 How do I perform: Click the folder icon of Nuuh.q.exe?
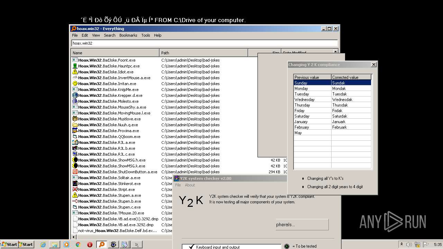pos(75,124)
